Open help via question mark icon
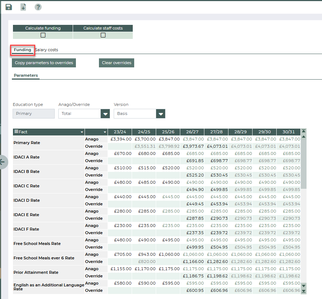322x299 pixels. [x=38, y=7]
